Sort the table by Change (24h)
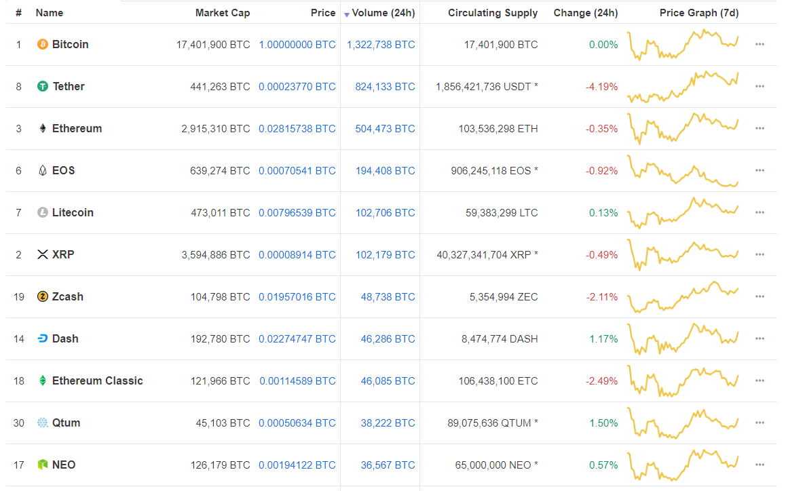The height and width of the screenshot is (491, 786). click(x=585, y=13)
